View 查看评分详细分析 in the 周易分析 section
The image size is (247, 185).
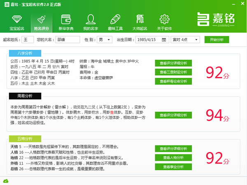tap(173, 115)
